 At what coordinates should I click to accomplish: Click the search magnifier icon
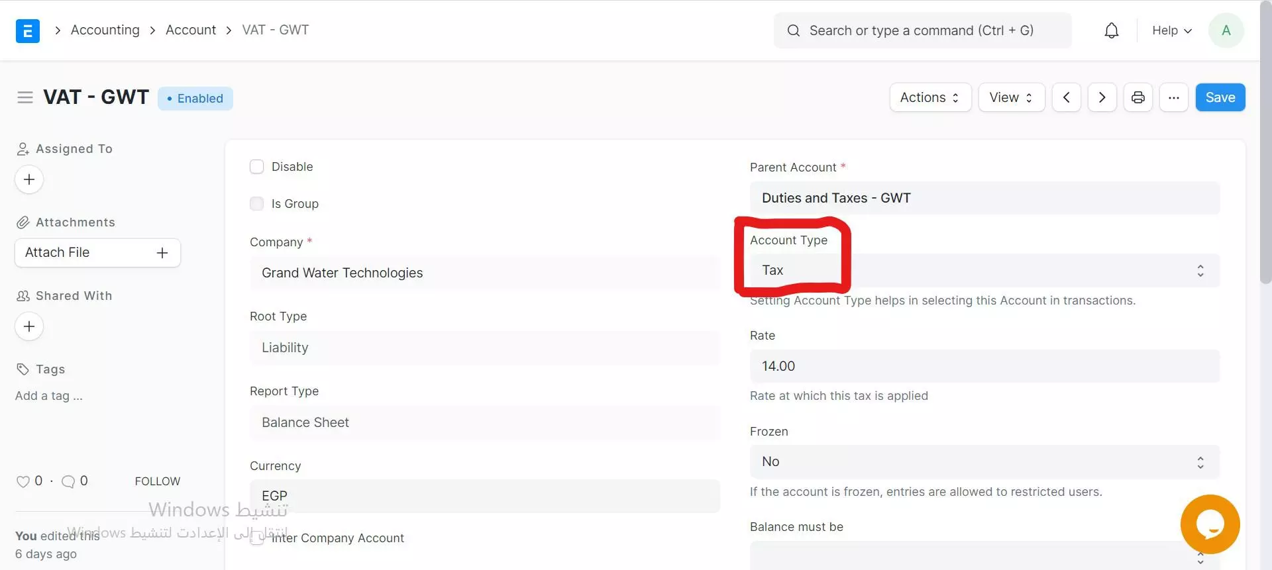794,30
